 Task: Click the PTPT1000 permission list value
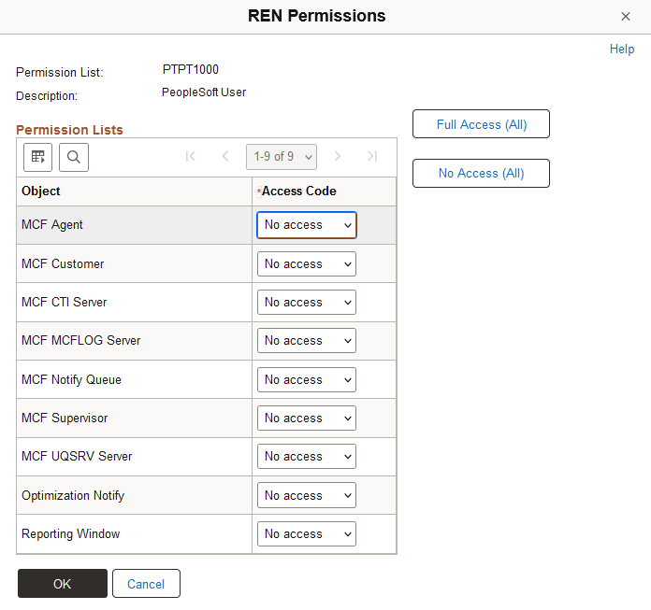(x=191, y=70)
